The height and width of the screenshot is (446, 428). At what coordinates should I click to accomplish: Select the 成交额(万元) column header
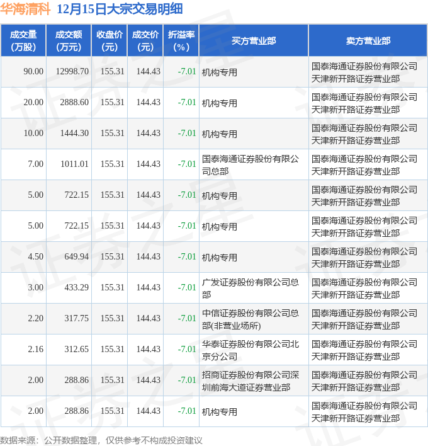tap(69, 41)
